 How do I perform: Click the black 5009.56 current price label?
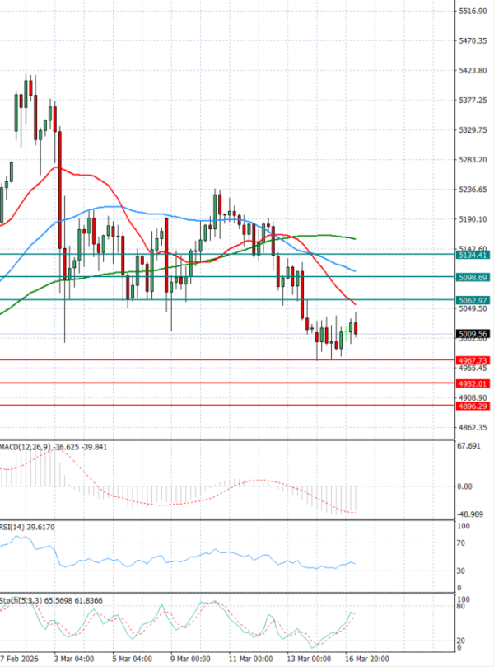click(x=472, y=334)
